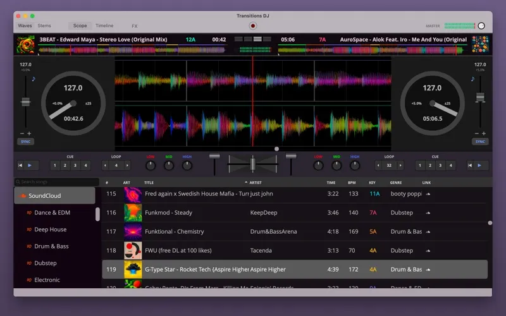The width and height of the screenshot is (506, 316).
Task: Select the G-Type Star - Rocket Tech row
Action: pos(295,270)
